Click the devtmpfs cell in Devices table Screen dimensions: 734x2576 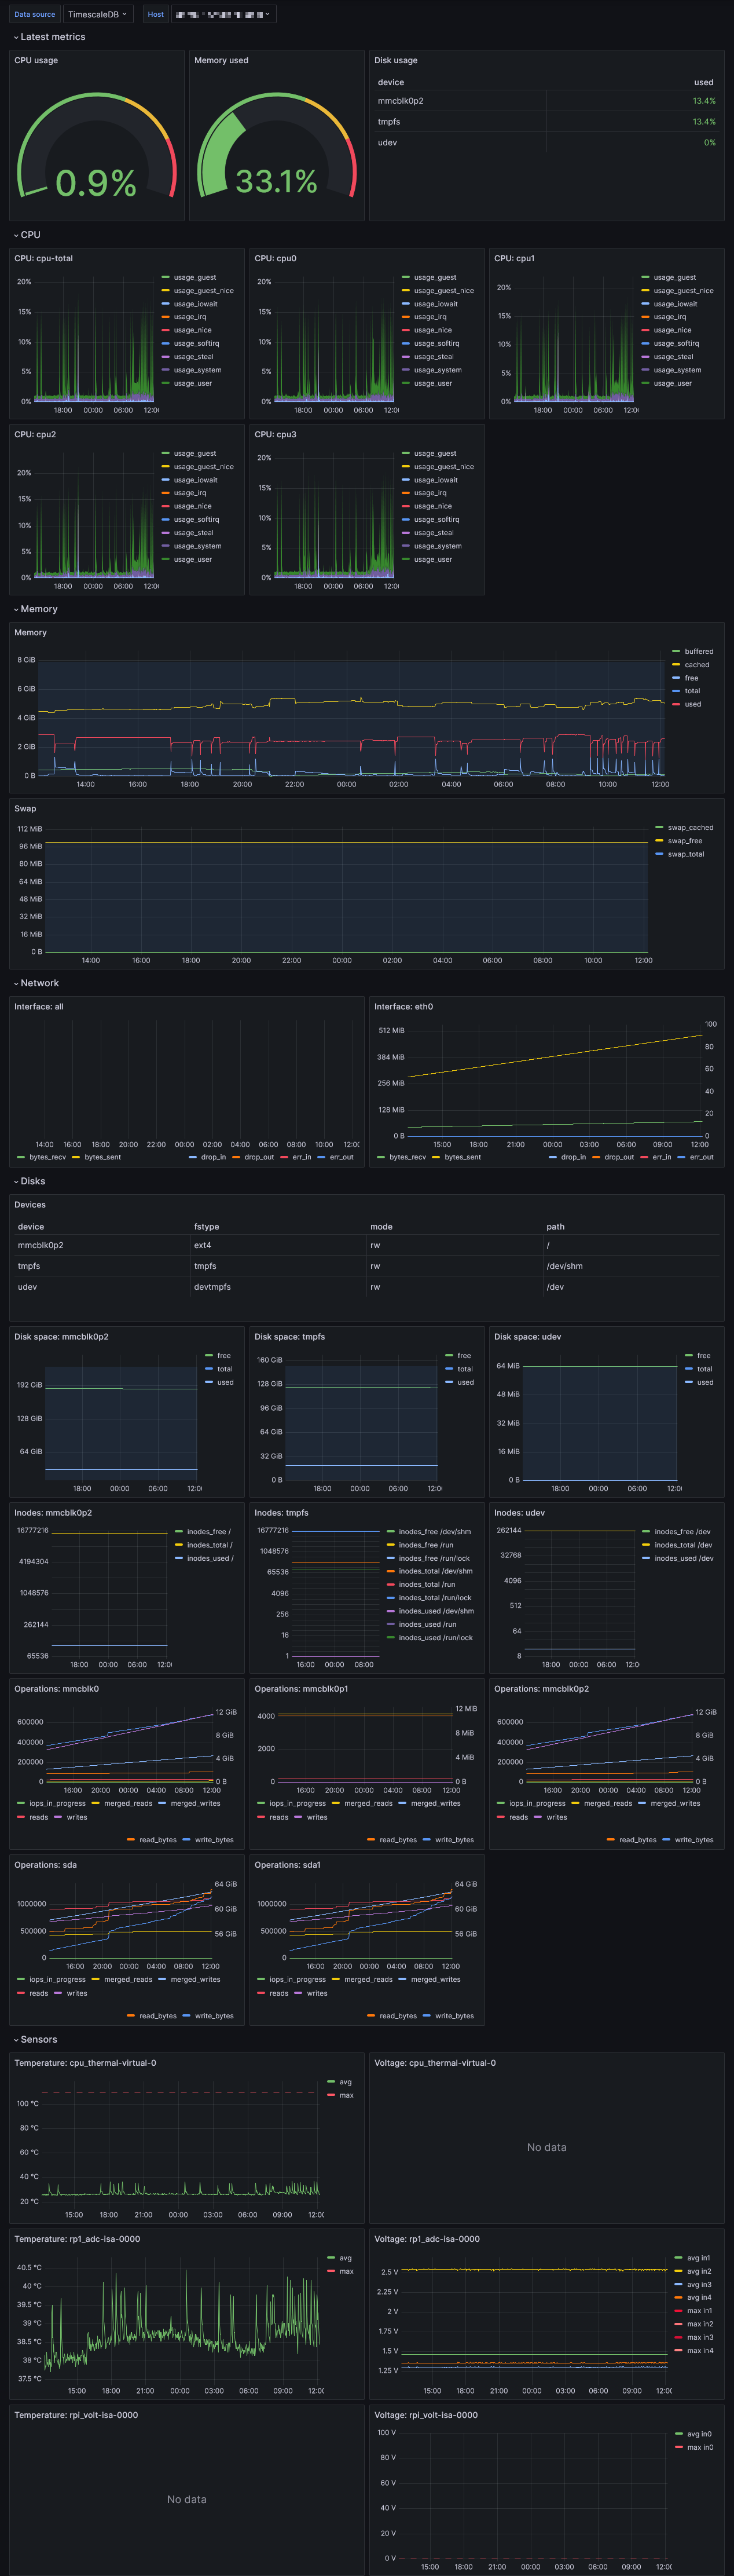[x=211, y=1287]
